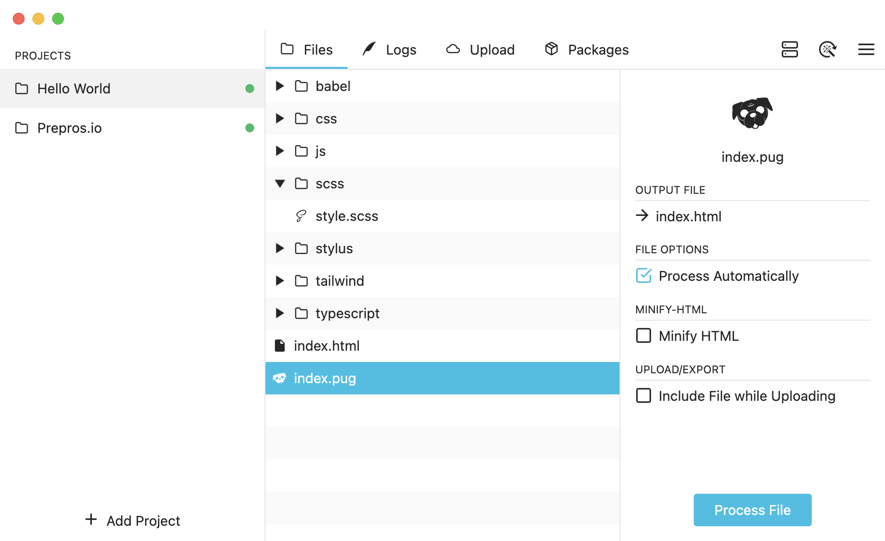Click the arrow icon next to index.html output

pyautogui.click(x=642, y=215)
